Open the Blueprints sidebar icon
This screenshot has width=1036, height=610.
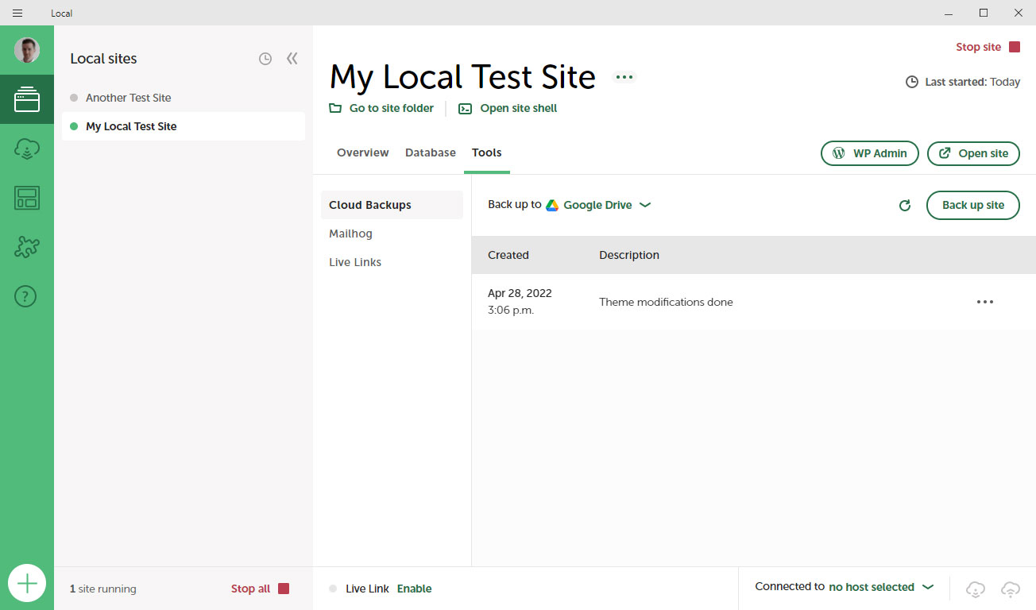click(x=27, y=198)
